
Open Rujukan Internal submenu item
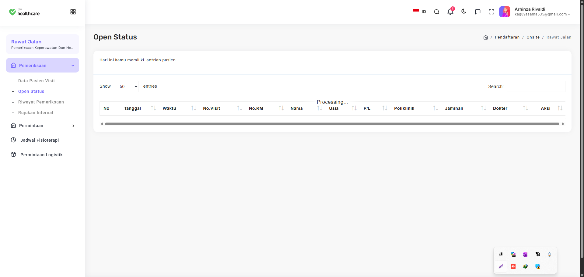(36, 113)
